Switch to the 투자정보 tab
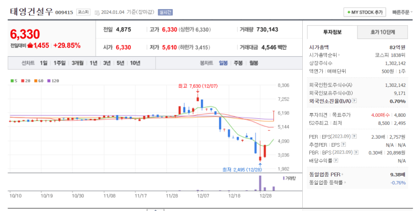 point(332,32)
